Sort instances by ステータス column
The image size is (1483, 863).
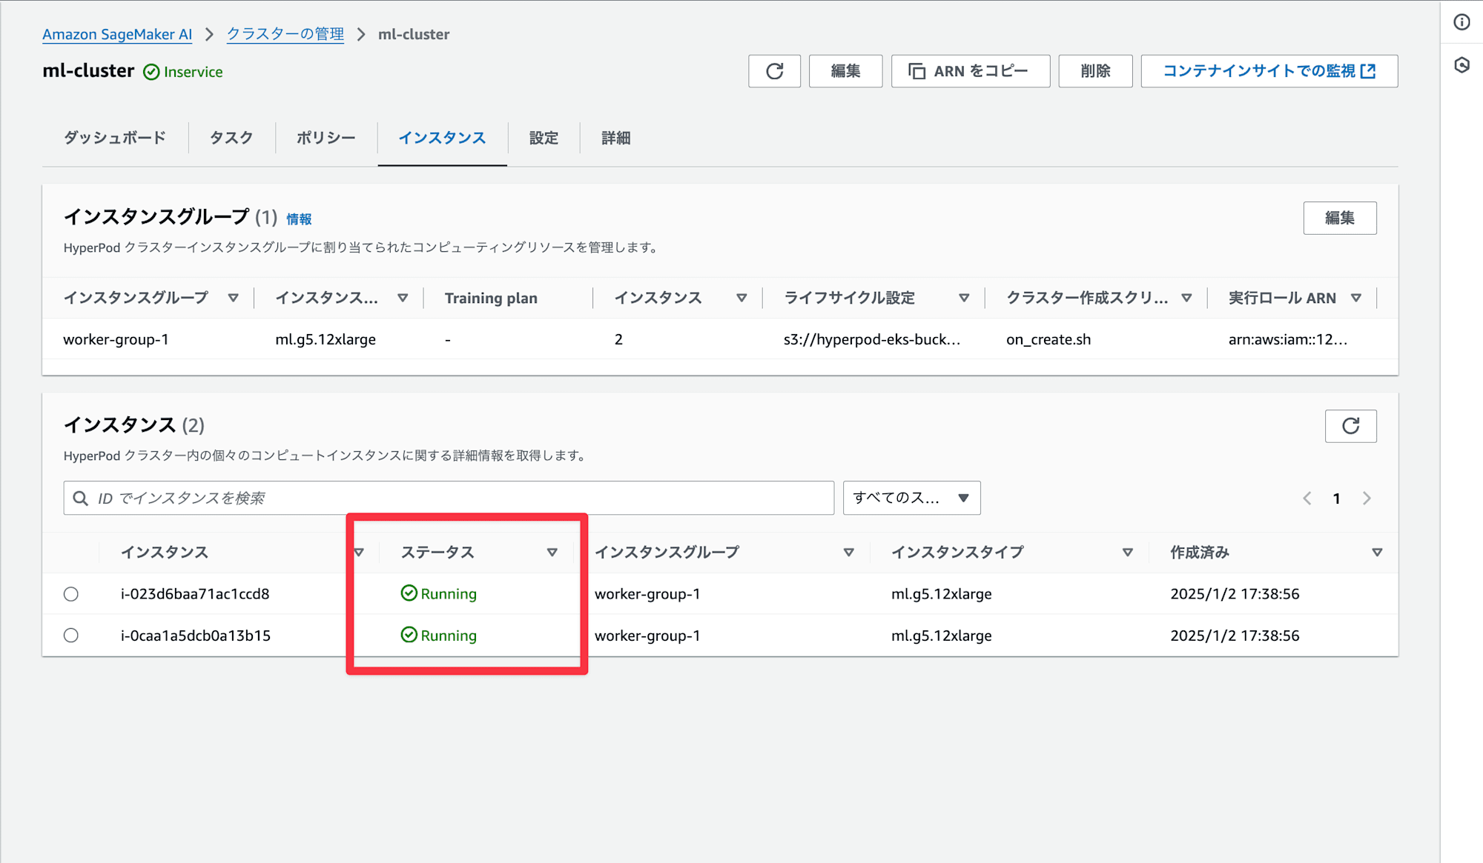[x=552, y=553]
